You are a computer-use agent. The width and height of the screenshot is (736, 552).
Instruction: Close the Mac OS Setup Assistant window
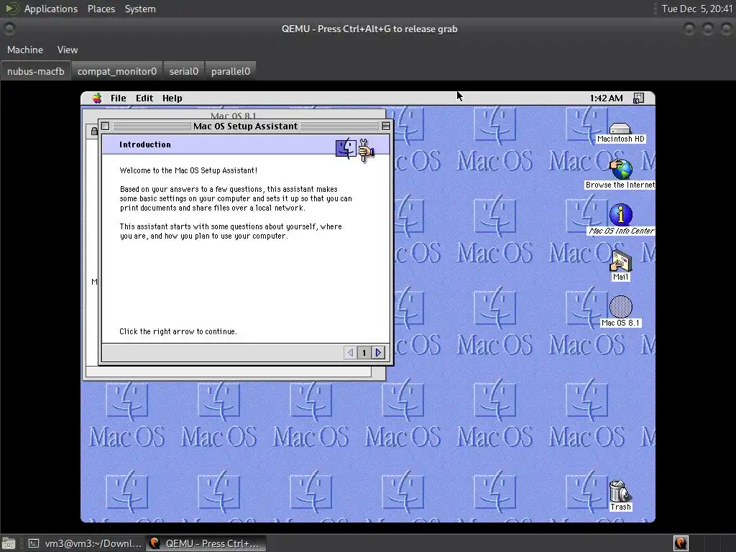(106, 126)
